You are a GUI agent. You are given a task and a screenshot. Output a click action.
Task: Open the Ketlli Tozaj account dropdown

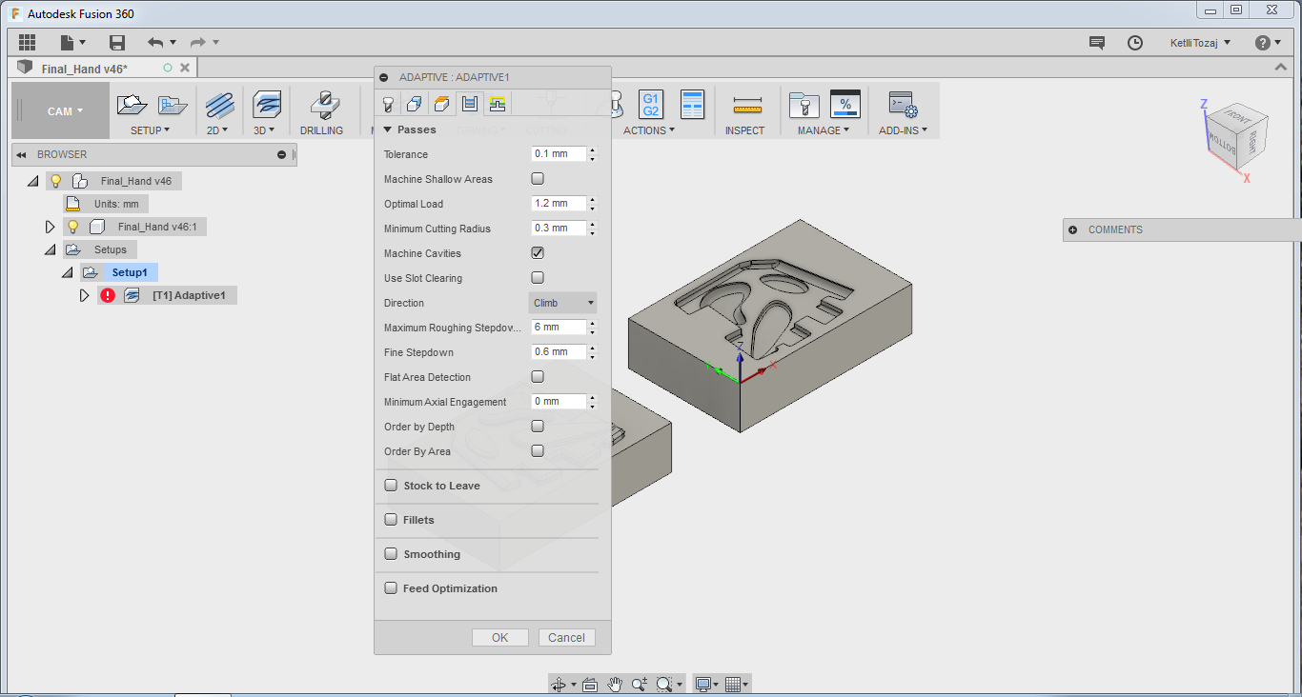coord(1200,43)
